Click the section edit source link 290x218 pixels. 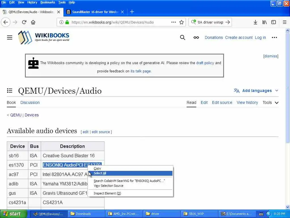pos(101,132)
